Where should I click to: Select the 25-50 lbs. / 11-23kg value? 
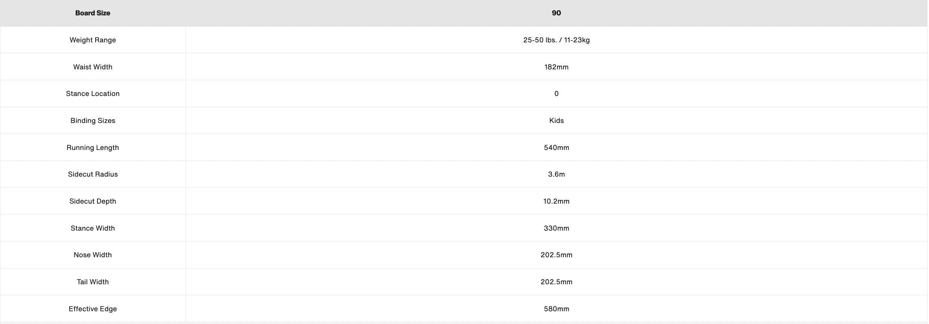(x=556, y=40)
